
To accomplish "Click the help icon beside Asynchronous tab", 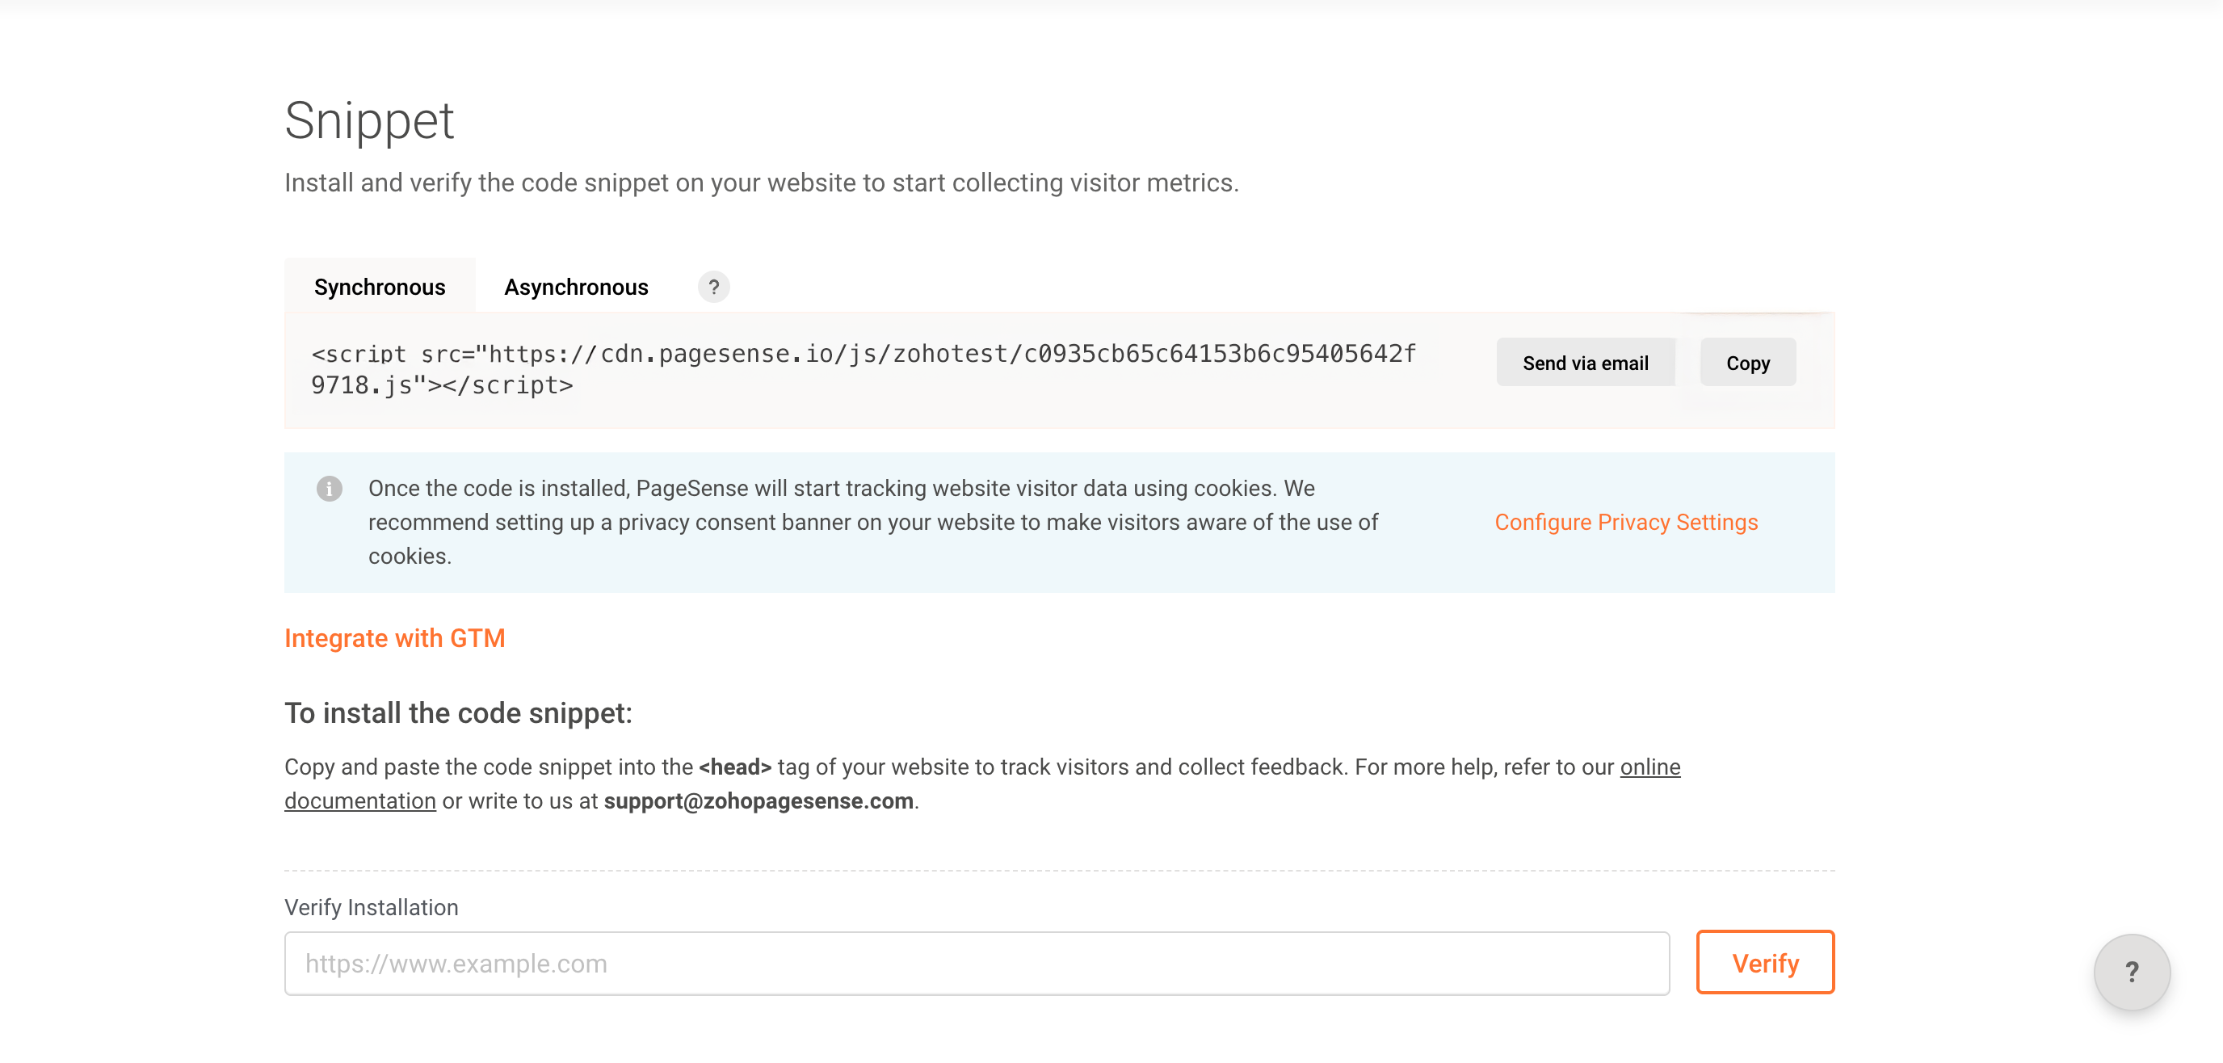I will (x=712, y=288).
